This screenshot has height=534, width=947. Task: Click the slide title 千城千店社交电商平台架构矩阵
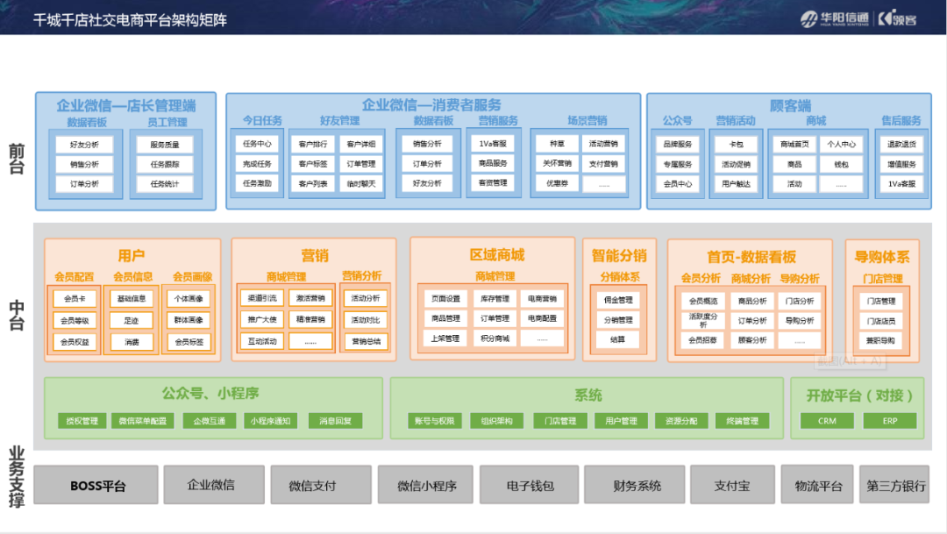pos(130,20)
